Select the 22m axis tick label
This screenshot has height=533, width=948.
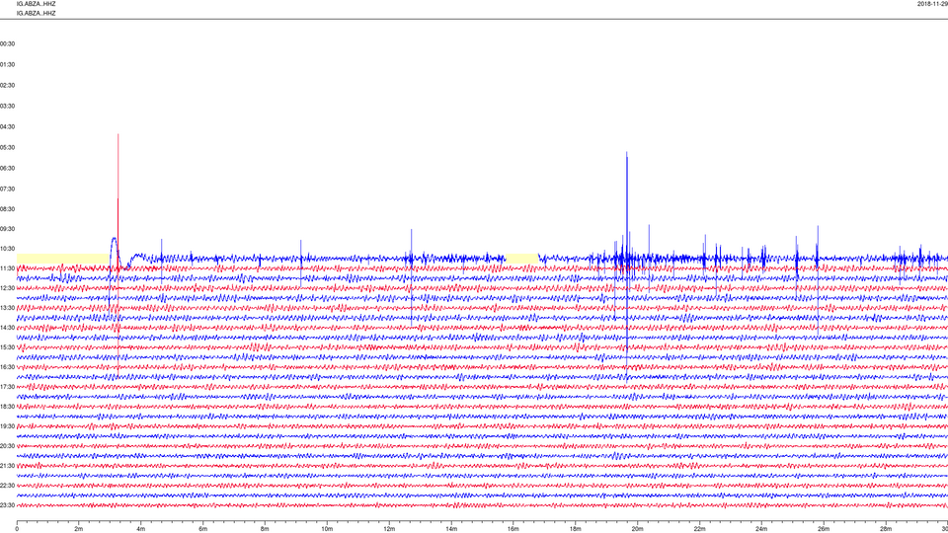699,529
